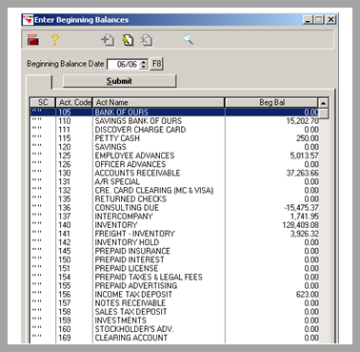
Task: Click the -15,475.37 balance
Action: click(301, 207)
